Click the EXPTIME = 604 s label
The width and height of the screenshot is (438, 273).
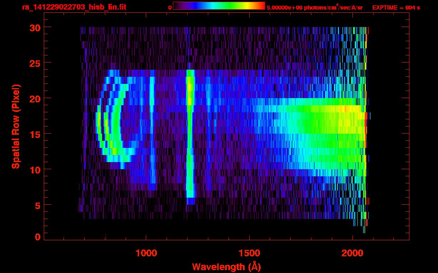pyautogui.click(x=396, y=7)
